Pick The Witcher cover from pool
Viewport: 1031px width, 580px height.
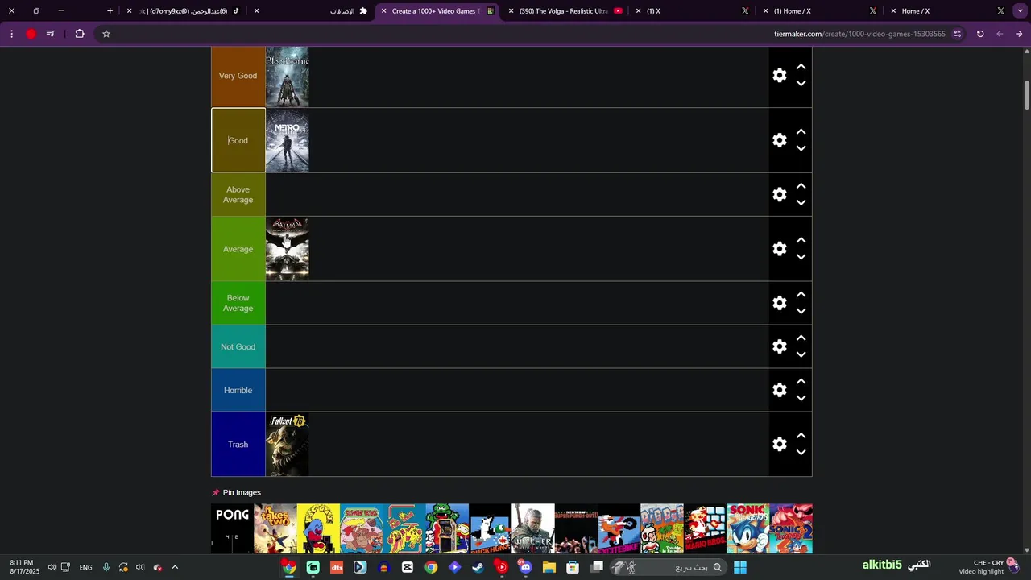[x=533, y=528]
